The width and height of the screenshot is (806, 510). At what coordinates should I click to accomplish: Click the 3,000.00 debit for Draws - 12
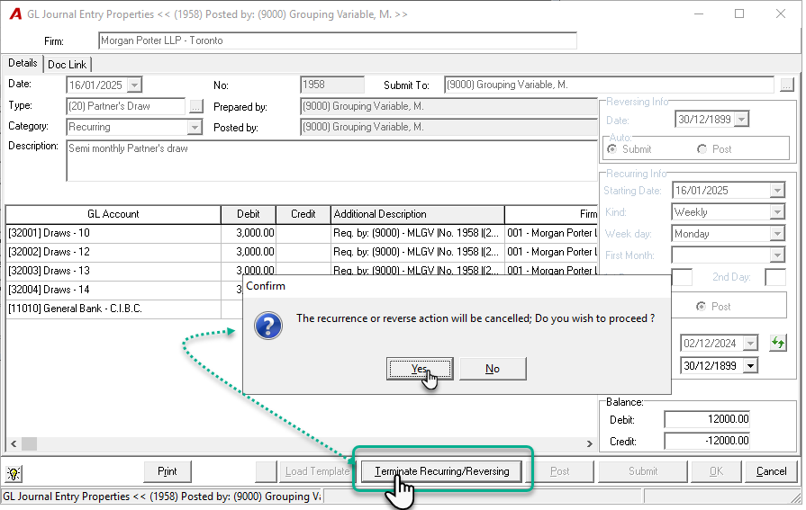tap(249, 252)
